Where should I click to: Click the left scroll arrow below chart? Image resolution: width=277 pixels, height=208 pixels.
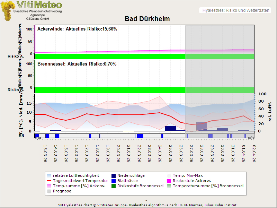click(38, 138)
